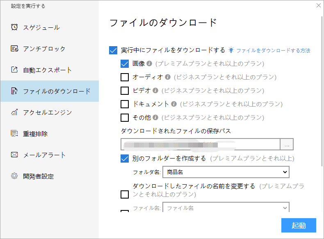Click the Accelerator Engine (アクセルエンジン) icon
324x239 pixels.
coord(14,112)
